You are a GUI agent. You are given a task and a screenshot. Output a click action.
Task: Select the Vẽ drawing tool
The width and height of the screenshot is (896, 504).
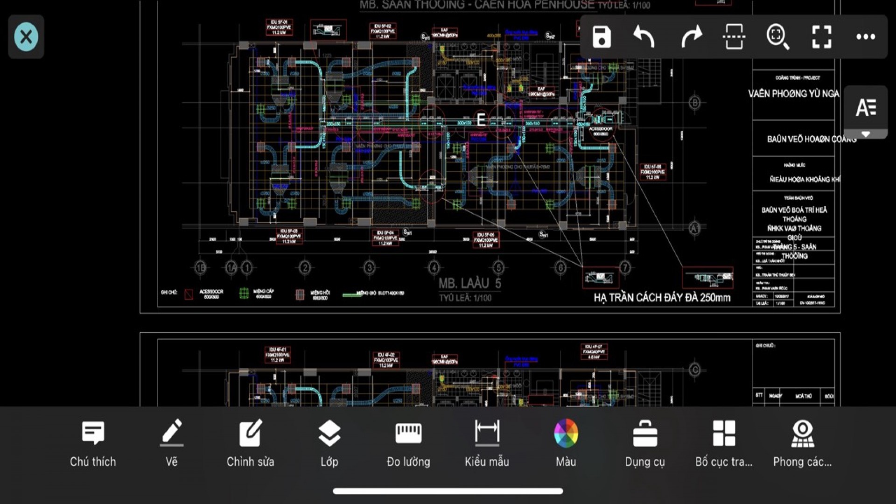pos(172,443)
